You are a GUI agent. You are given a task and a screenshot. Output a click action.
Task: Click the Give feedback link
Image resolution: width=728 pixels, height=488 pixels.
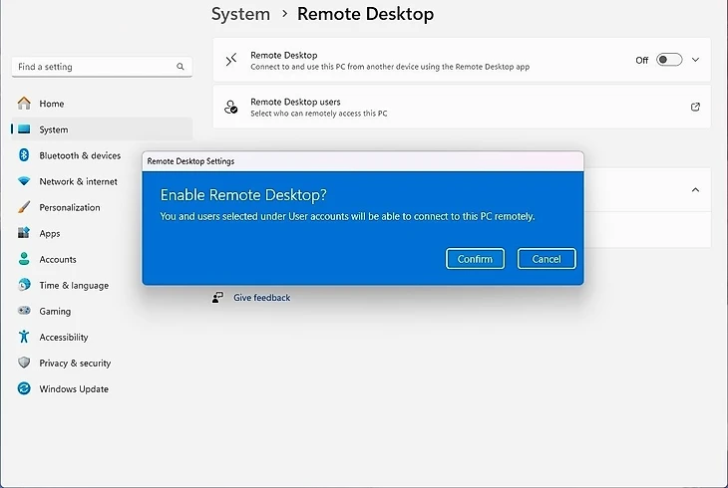click(x=262, y=298)
